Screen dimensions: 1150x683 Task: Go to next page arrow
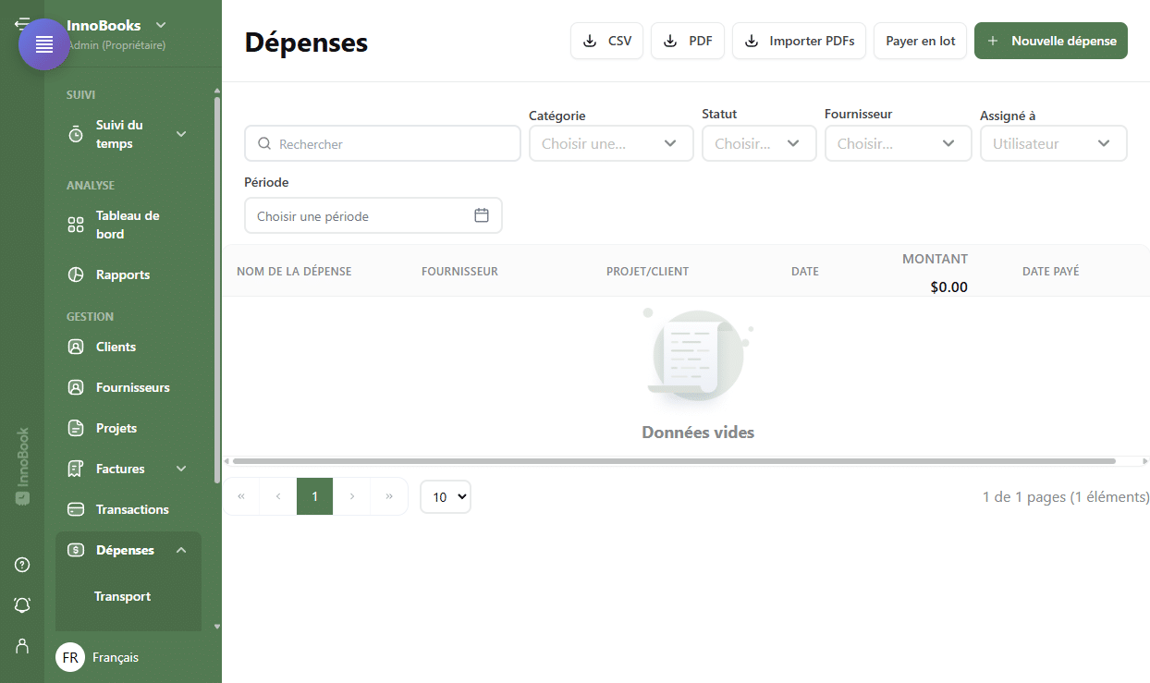click(351, 496)
